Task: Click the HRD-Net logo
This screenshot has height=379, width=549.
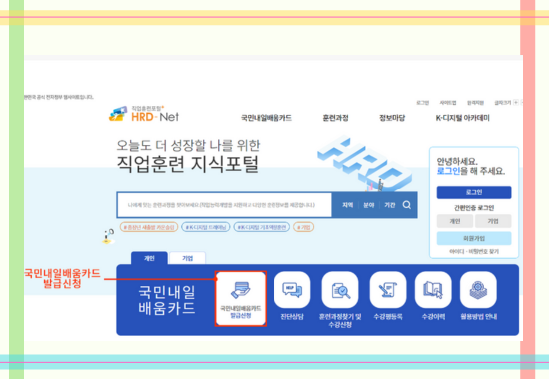Action: pos(144,114)
